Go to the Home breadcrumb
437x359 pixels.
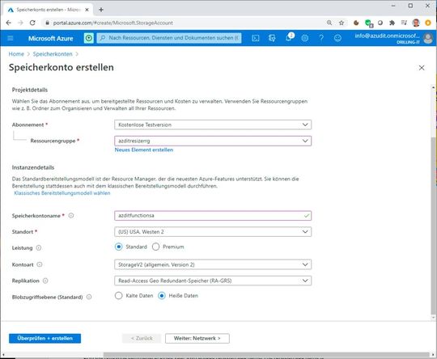click(x=16, y=54)
